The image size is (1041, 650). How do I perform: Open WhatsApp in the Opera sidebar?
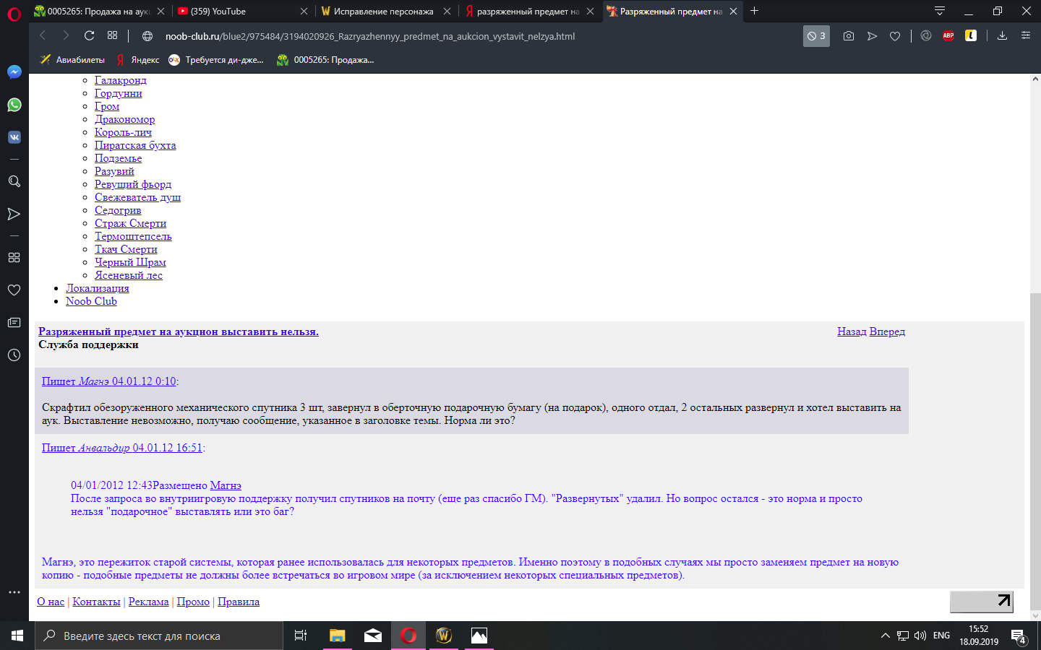[x=14, y=105]
